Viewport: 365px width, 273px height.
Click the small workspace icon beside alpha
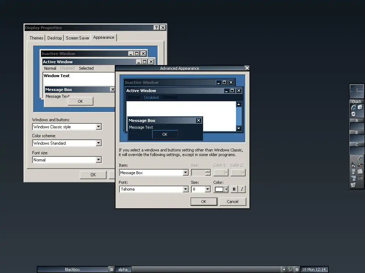click(112, 269)
